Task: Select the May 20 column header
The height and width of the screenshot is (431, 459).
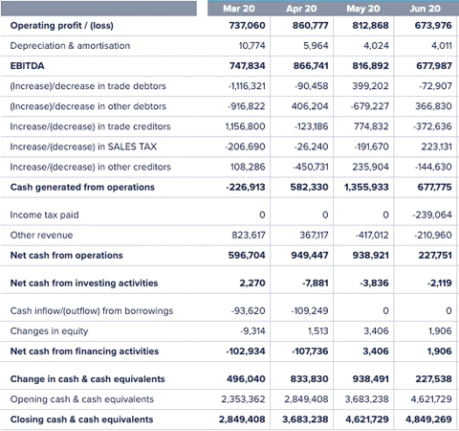Action: (x=363, y=9)
